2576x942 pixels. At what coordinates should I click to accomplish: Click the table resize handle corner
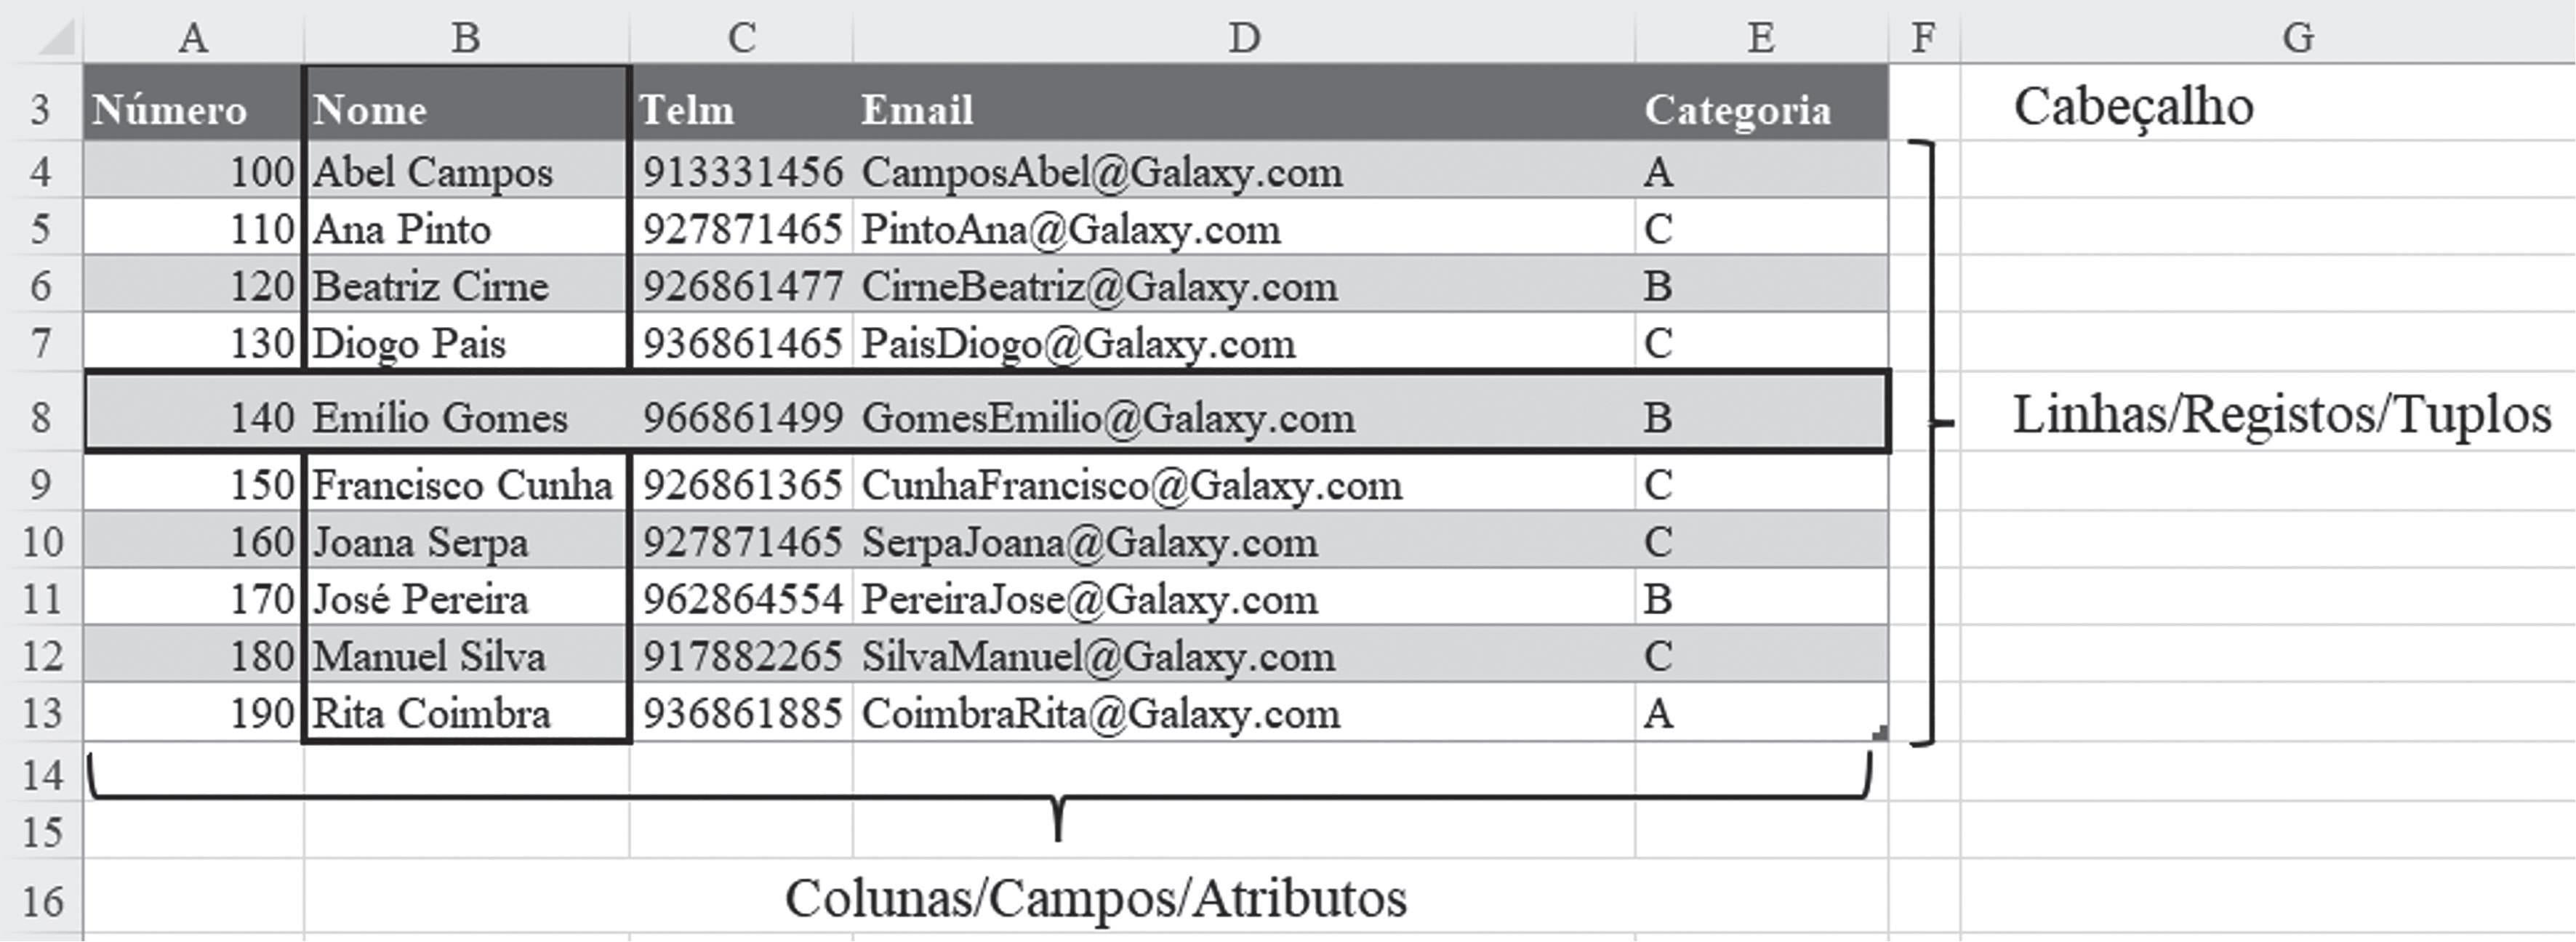point(1879,733)
